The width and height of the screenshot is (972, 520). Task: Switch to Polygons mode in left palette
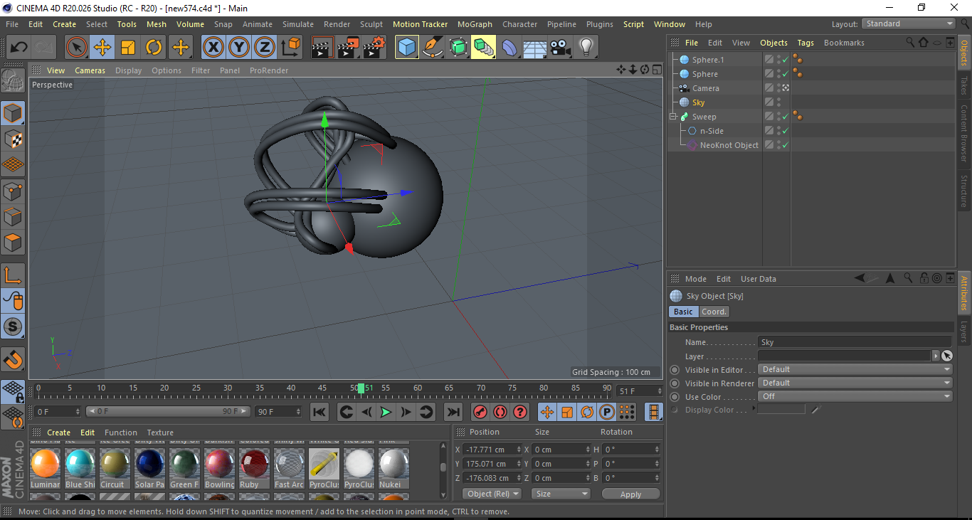coord(13,243)
